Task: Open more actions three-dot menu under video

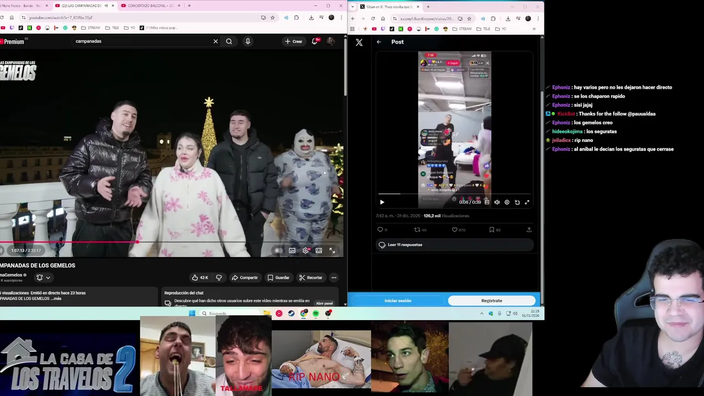Action: pyautogui.click(x=334, y=278)
